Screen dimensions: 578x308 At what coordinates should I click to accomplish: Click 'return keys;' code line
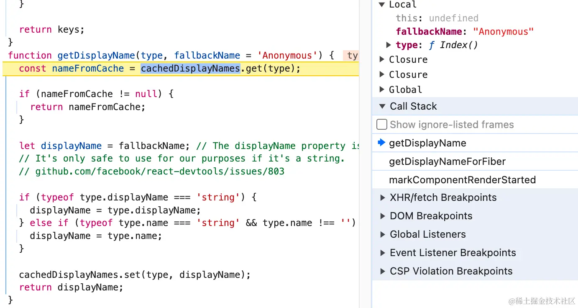pos(52,30)
